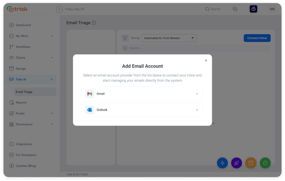Open Dashboard from the sidebar
Screen dimensions: 285x181
pos(31,25)
